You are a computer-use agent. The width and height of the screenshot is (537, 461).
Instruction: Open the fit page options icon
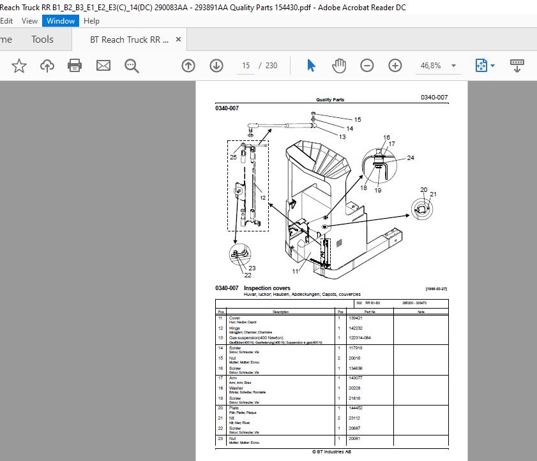[x=481, y=65]
